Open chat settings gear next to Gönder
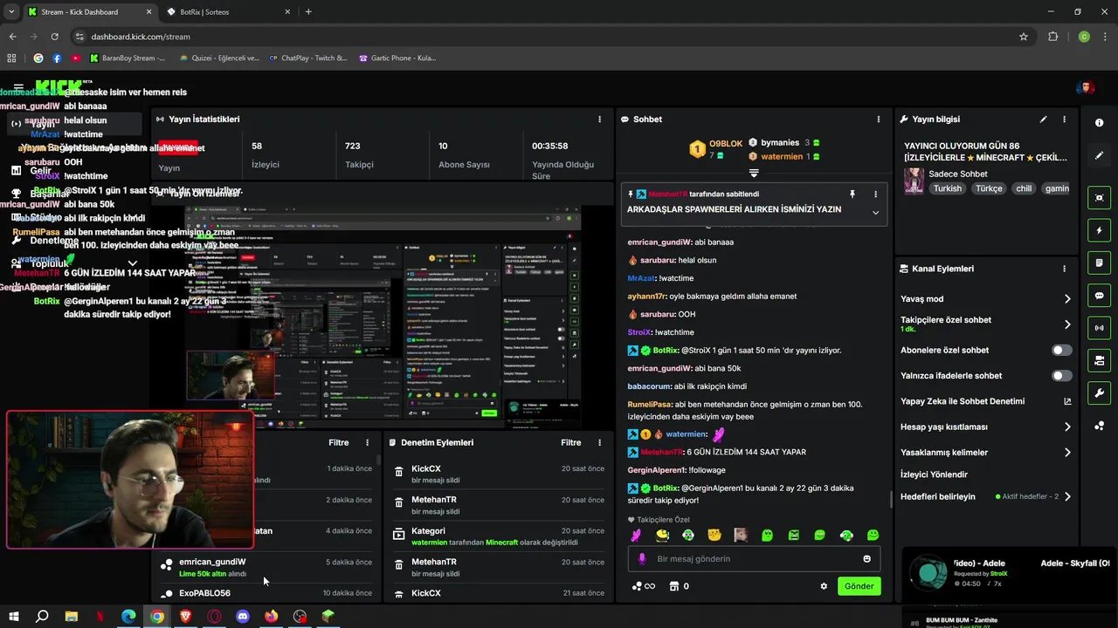Screen dimensions: 1118x628 [823, 586]
